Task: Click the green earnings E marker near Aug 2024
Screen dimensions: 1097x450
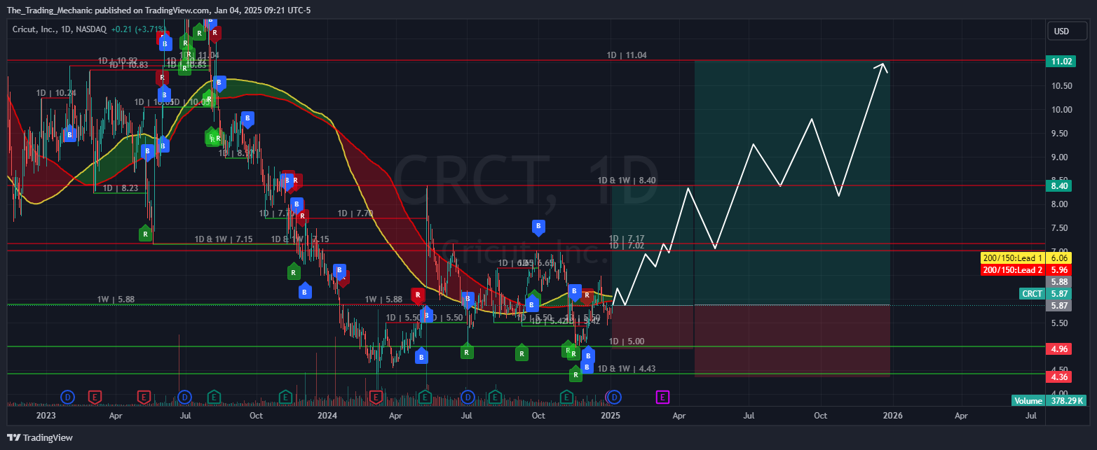Action: 495,398
